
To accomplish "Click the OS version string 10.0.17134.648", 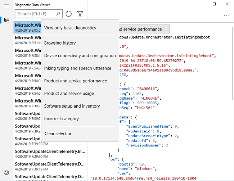I will (x=144, y=178).
